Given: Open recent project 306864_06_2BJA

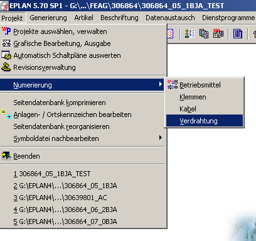Looking at the screenshot, I should point(65,210).
